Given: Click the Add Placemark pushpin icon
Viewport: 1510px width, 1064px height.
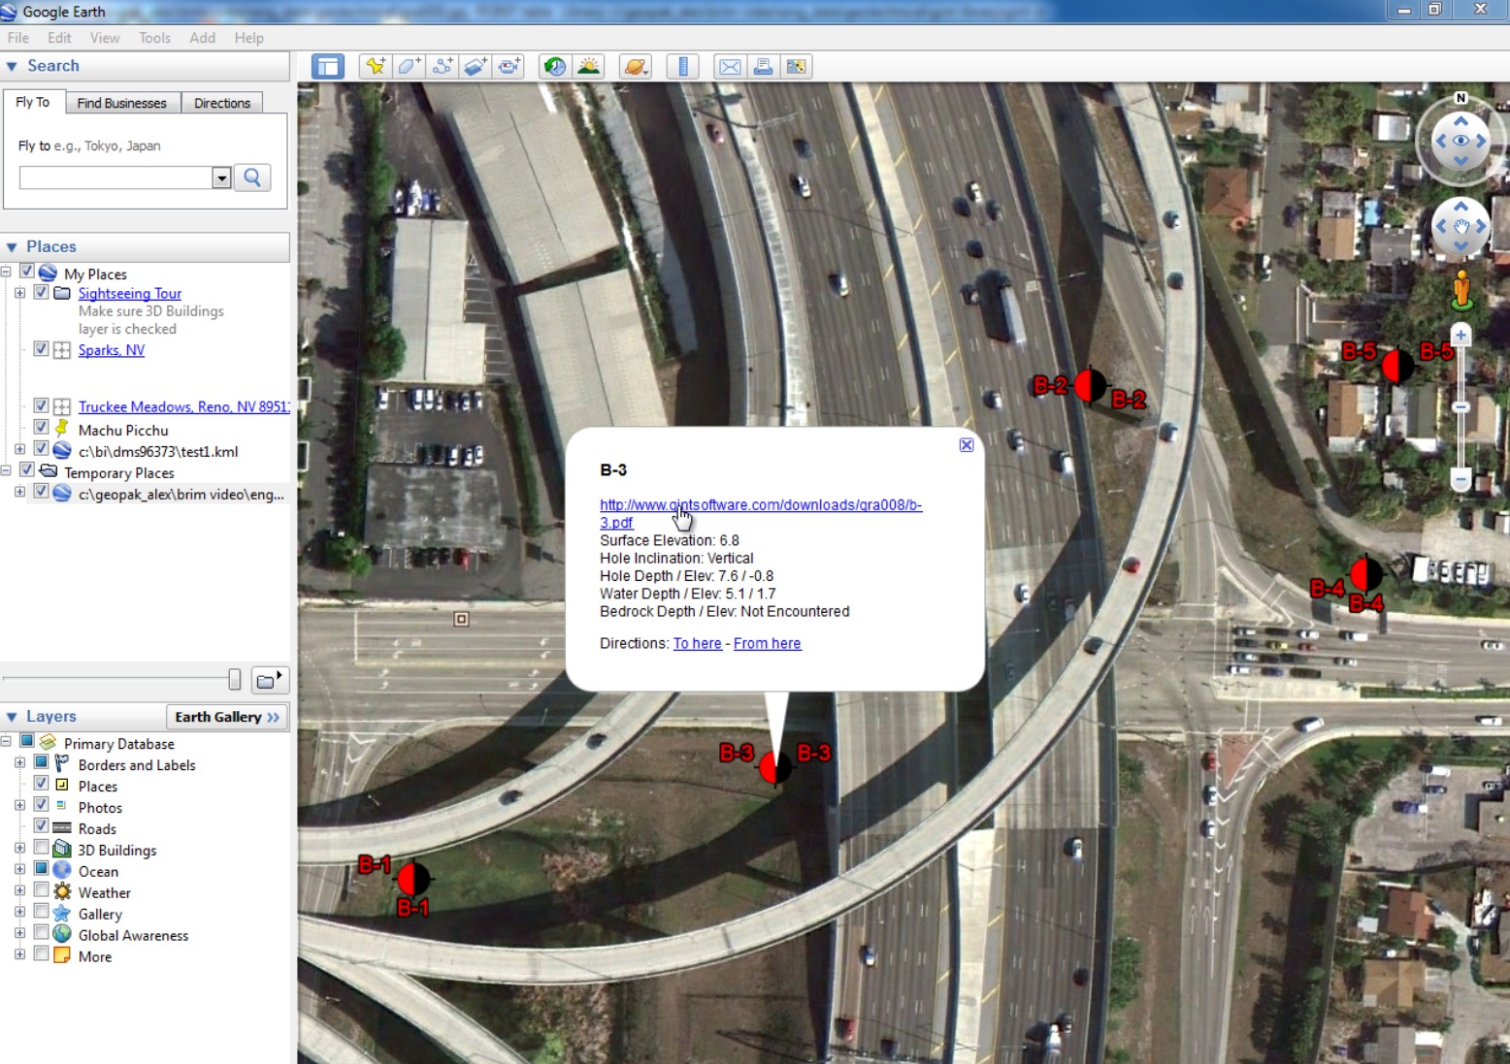Looking at the screenshot, I should pyautogui.click(x=375, y=66).
